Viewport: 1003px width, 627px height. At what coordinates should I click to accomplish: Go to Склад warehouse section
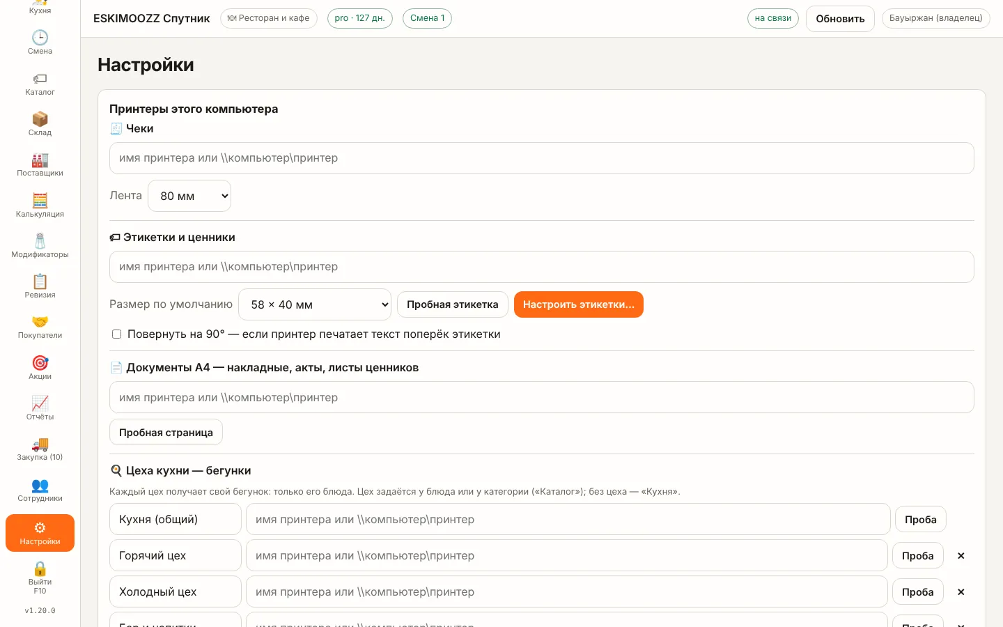(x=40, y=124)
